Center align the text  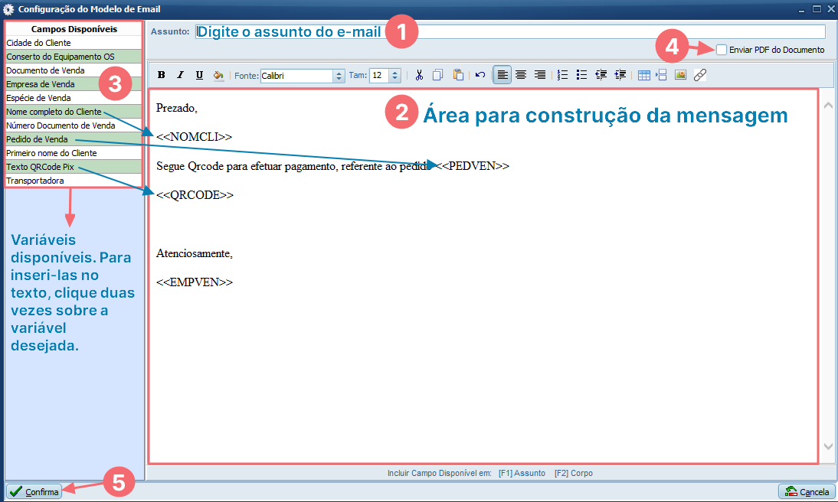(x=521, y=75)
